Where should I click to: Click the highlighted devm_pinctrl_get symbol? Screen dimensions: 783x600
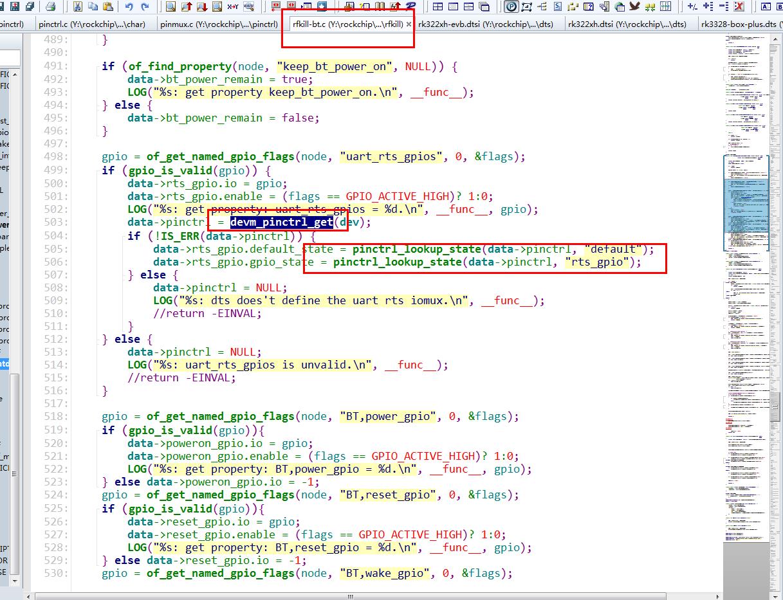282,222
